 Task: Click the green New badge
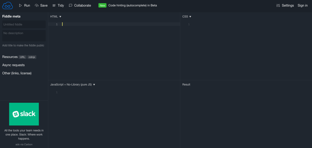[x=102, y=5]
